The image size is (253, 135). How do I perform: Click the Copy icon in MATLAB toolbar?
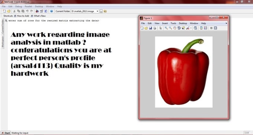point(19,11)
